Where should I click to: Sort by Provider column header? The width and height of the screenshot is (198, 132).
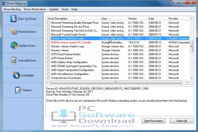click(x=178, y=19)
